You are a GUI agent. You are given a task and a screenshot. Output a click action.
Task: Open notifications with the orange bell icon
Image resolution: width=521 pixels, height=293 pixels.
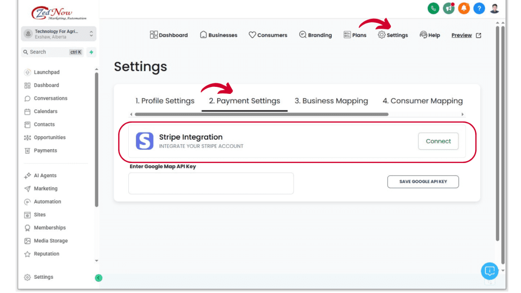[464, 8]
